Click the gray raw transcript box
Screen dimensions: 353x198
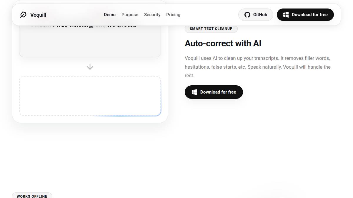click(x=90, y=43)
